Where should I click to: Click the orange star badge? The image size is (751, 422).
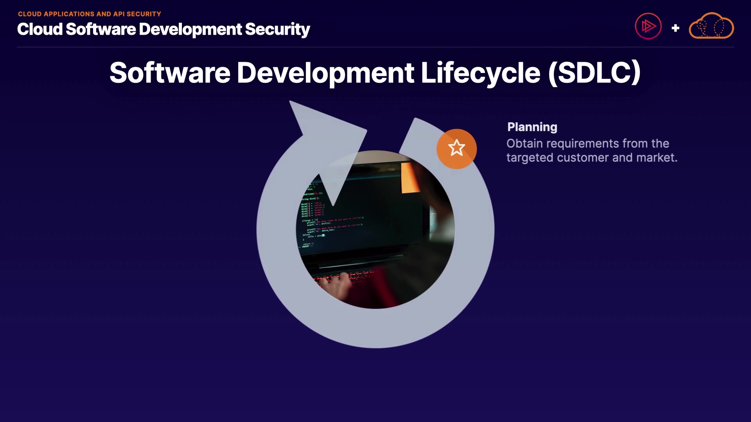[456, 148]
